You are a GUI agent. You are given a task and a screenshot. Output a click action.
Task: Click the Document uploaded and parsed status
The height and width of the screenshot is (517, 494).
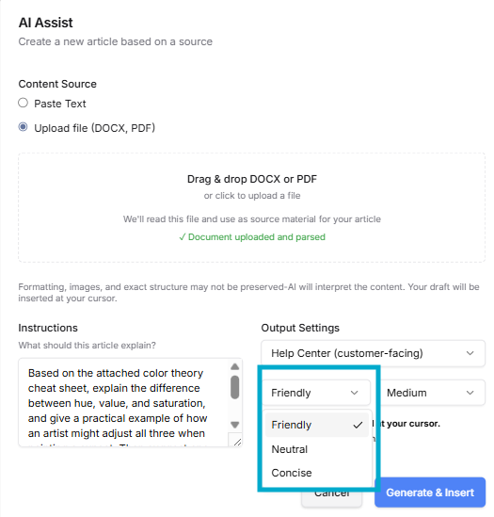(x=252, y=237)
